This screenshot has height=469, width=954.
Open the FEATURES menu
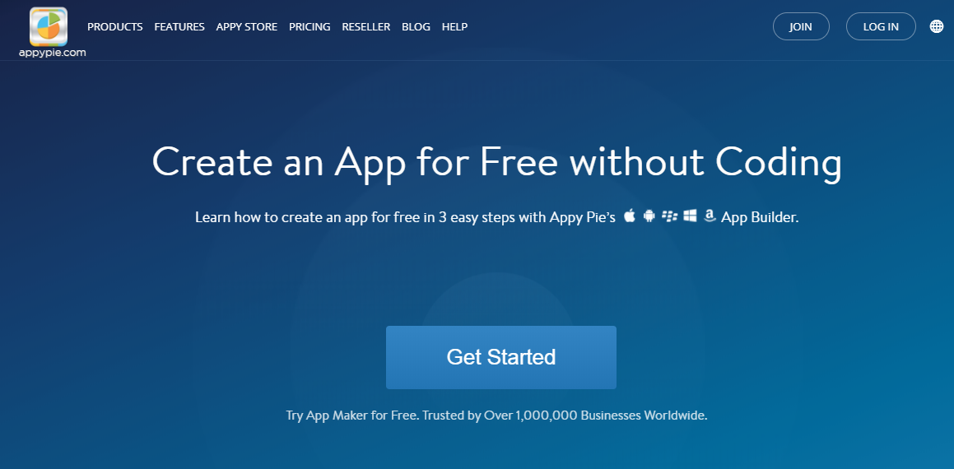[179, 27]
